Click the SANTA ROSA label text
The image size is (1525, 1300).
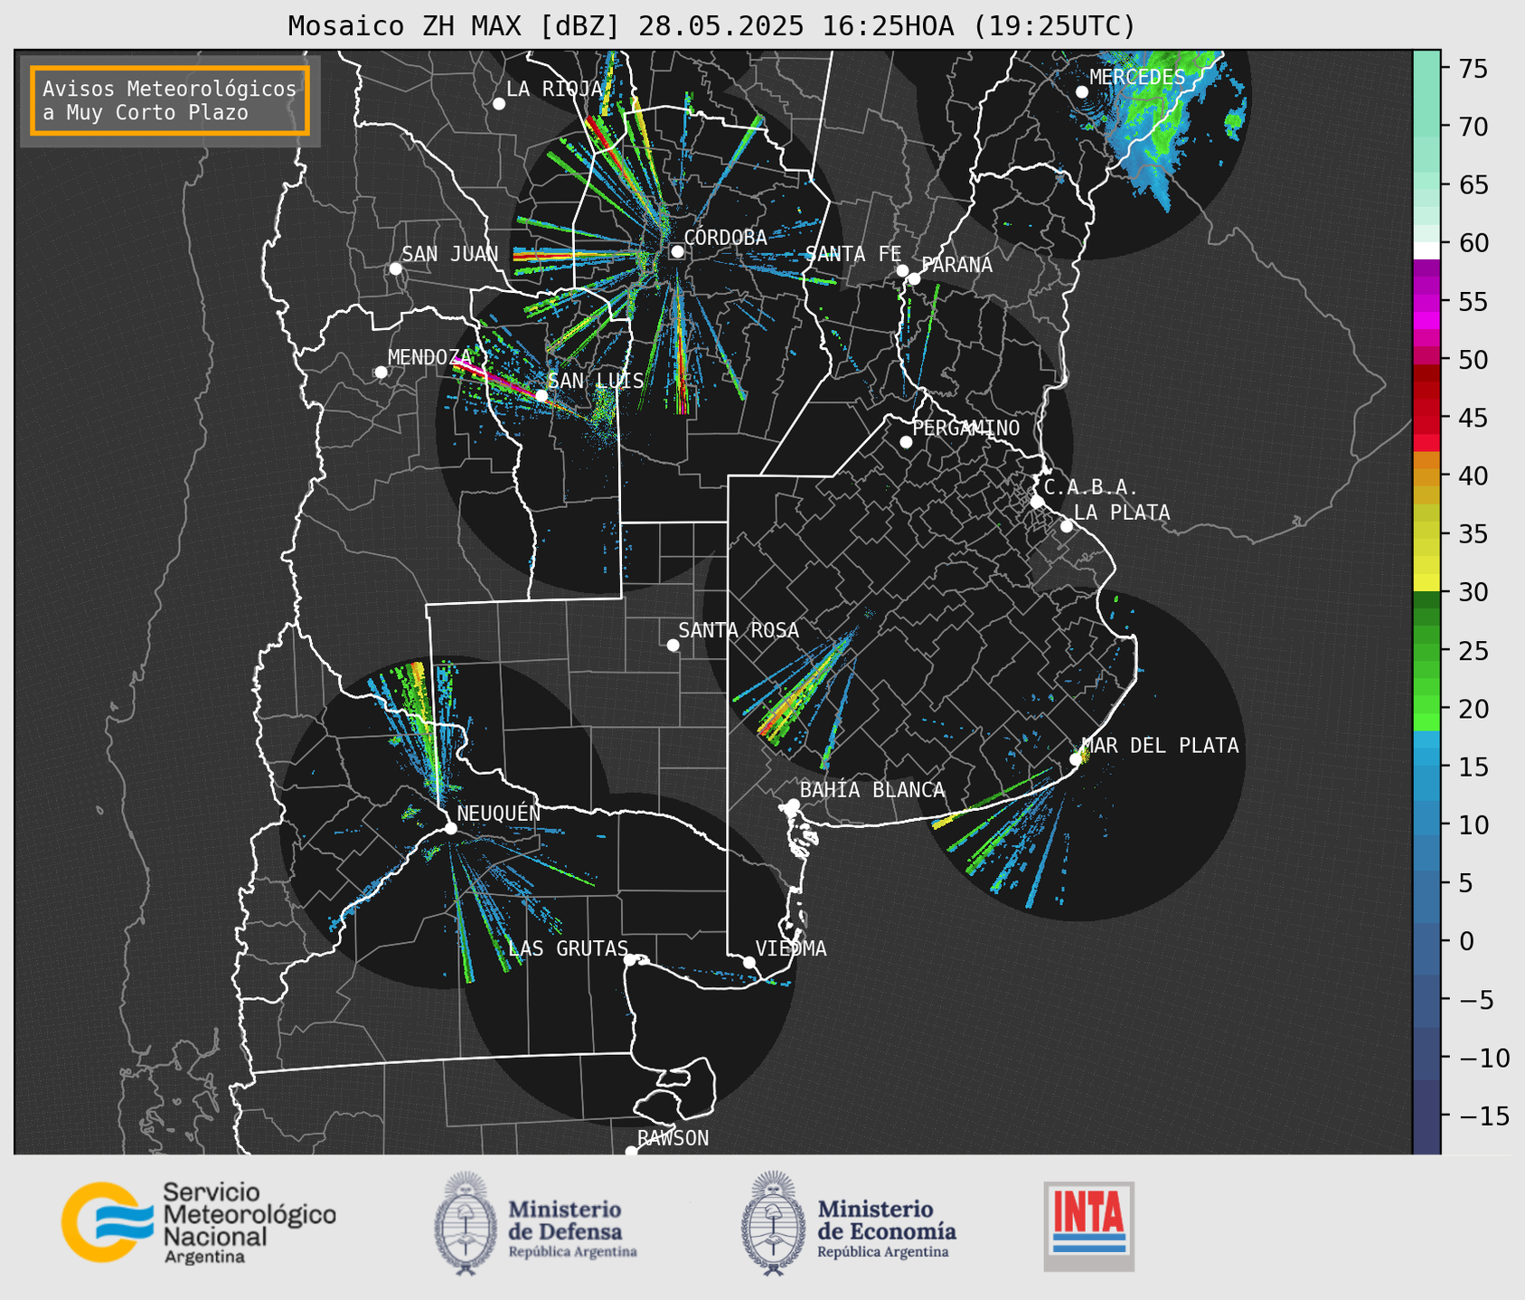coord(739,630)
